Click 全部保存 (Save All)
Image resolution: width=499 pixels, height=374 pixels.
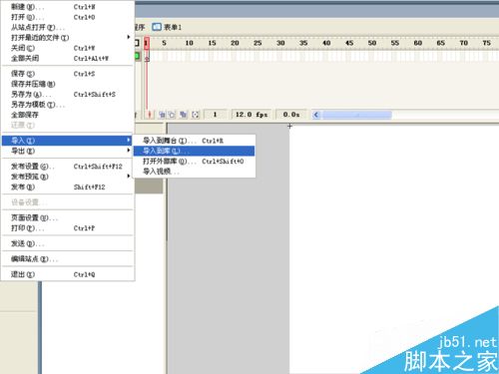pyautogui.click(x=68, y=115)
